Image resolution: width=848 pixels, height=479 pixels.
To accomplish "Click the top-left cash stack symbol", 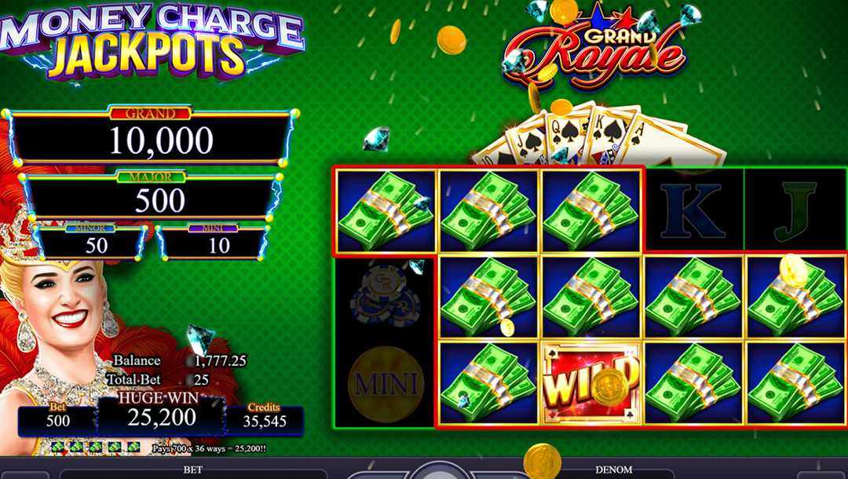I will pyautogui.click(x=385, y=211).
